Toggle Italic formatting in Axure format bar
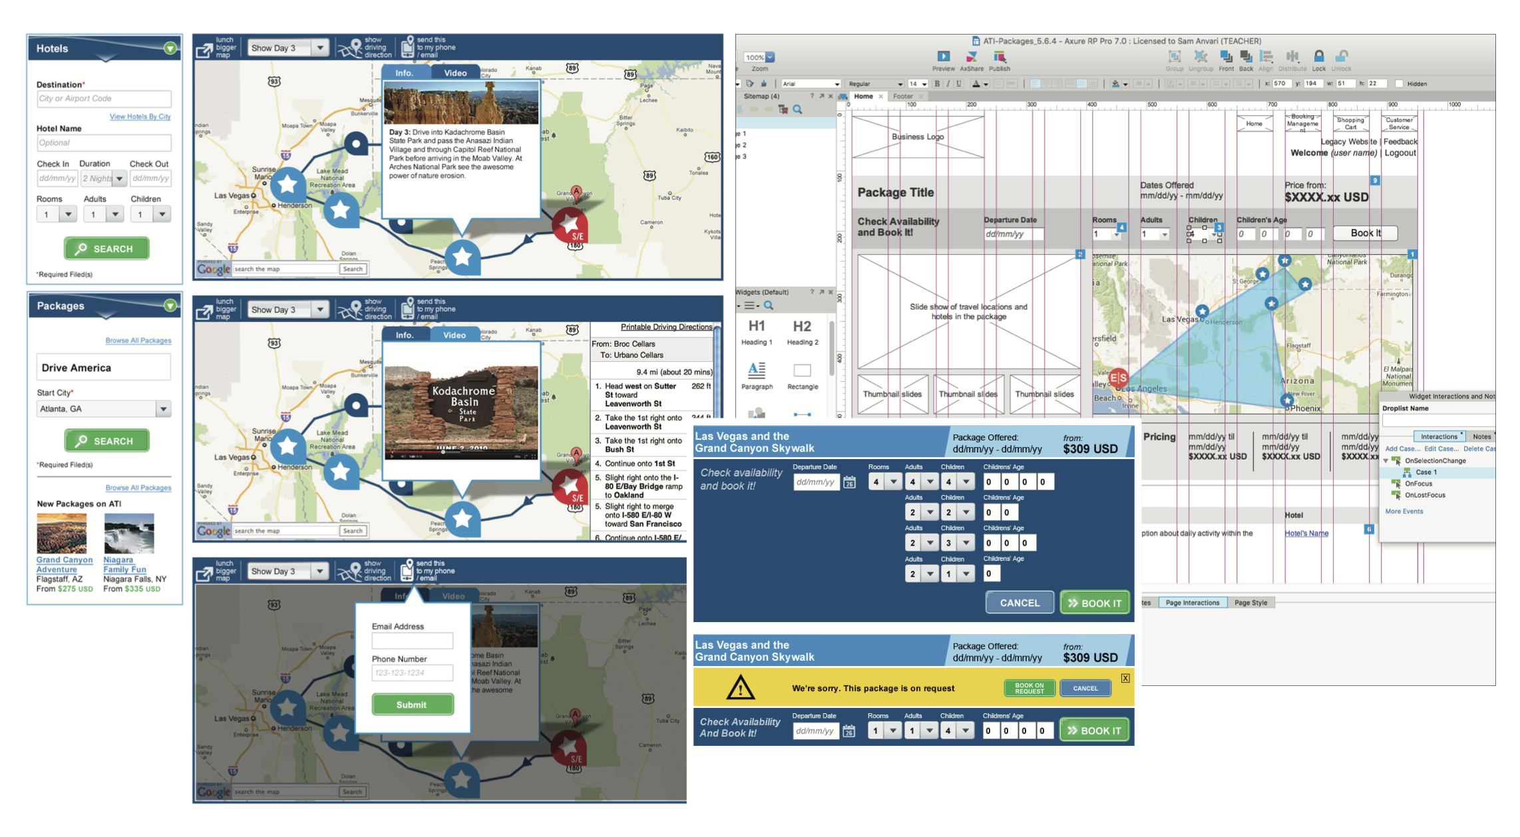Screen dimensions: 1520x837 click(x=948, y=84)
